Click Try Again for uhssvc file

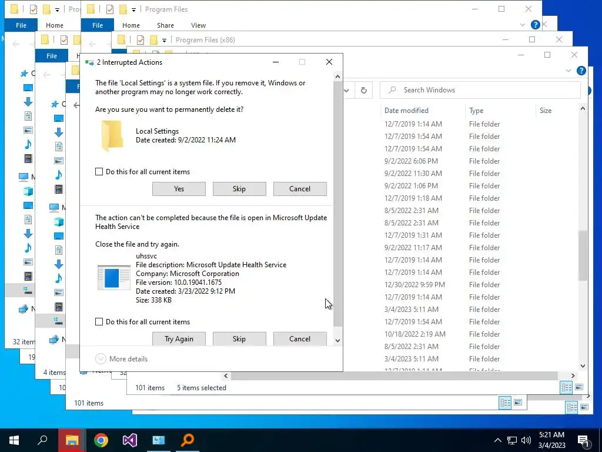pos(179,338)
